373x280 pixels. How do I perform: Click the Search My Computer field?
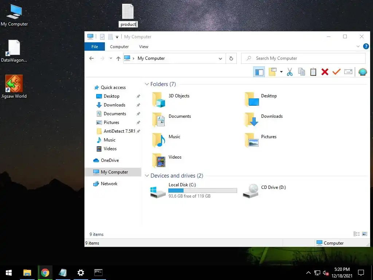[303, 58]
